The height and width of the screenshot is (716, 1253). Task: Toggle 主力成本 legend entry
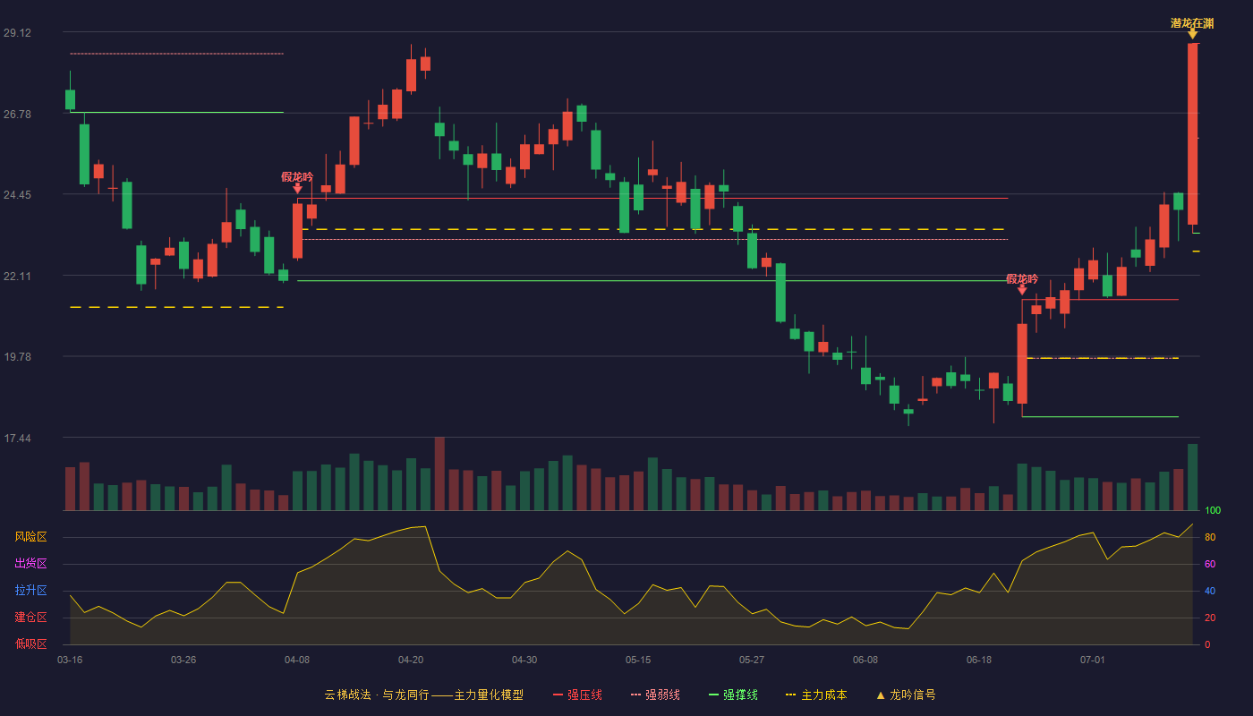[816, 695]
